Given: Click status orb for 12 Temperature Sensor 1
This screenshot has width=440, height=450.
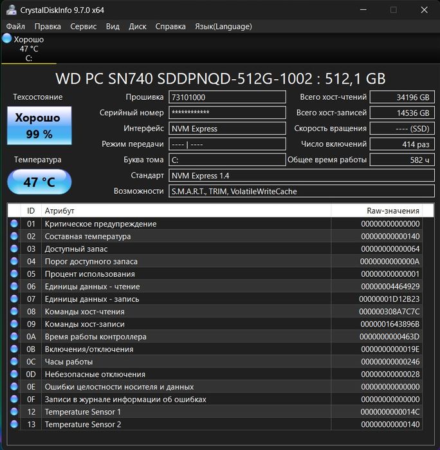Looking at the screenshot, I should (14, 411).
